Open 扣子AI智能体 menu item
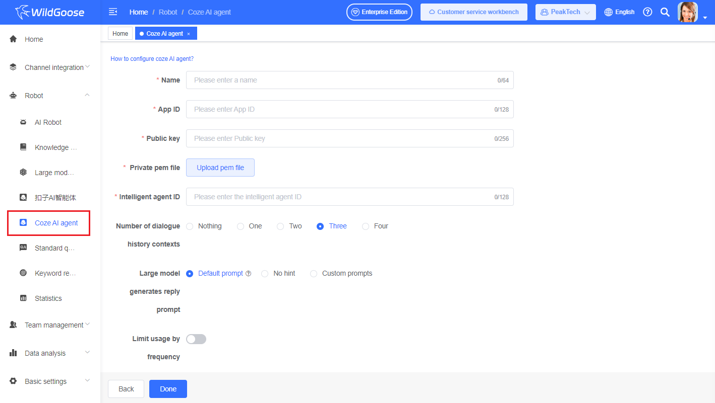715x403 pixels. click(x=50, y=198)
